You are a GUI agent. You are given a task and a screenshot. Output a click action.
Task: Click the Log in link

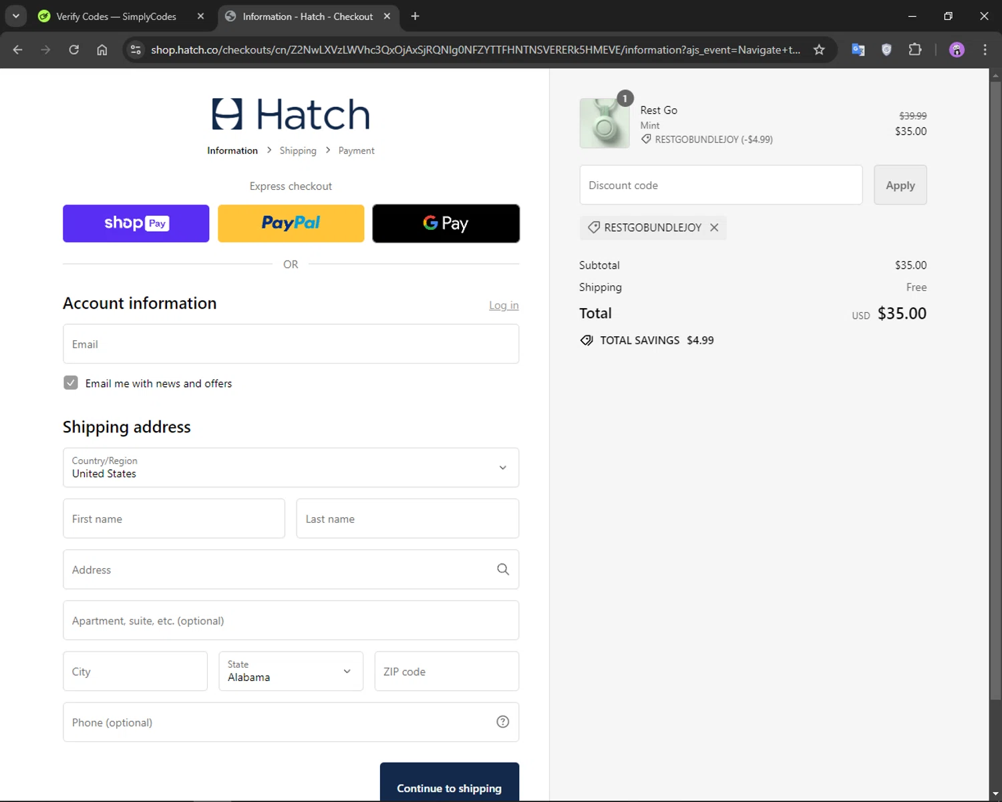(504, 305)
